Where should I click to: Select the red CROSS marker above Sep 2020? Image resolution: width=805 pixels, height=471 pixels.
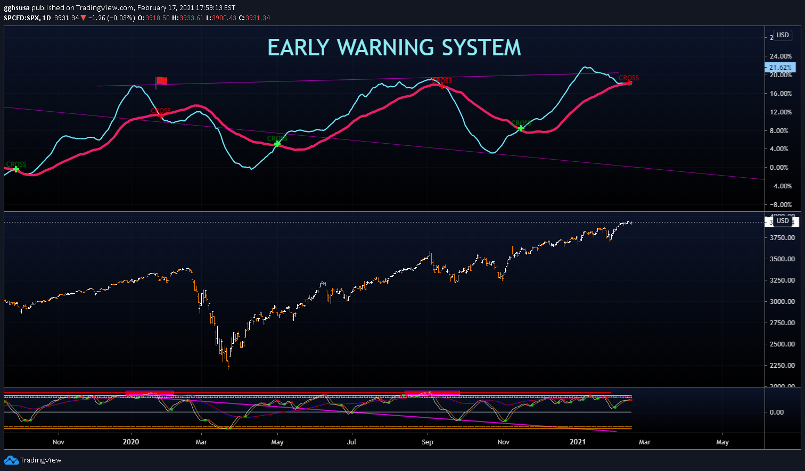pyautogui.click(x=441, y=86)
